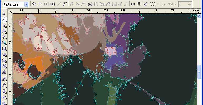Click the scroll up arrow button

[199, 16]
